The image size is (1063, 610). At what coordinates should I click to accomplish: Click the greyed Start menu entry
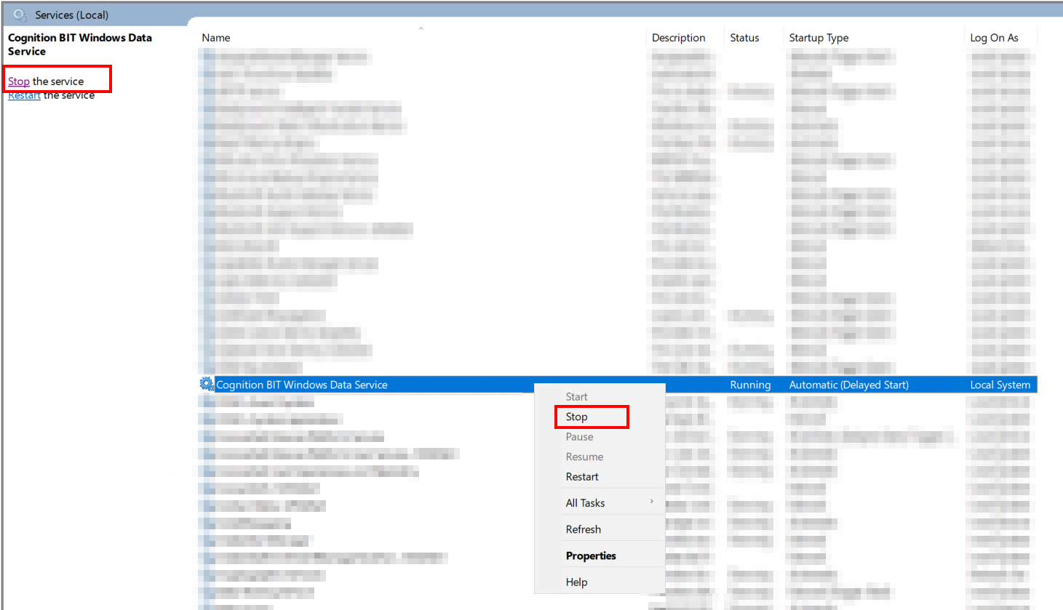click(576, 397)
